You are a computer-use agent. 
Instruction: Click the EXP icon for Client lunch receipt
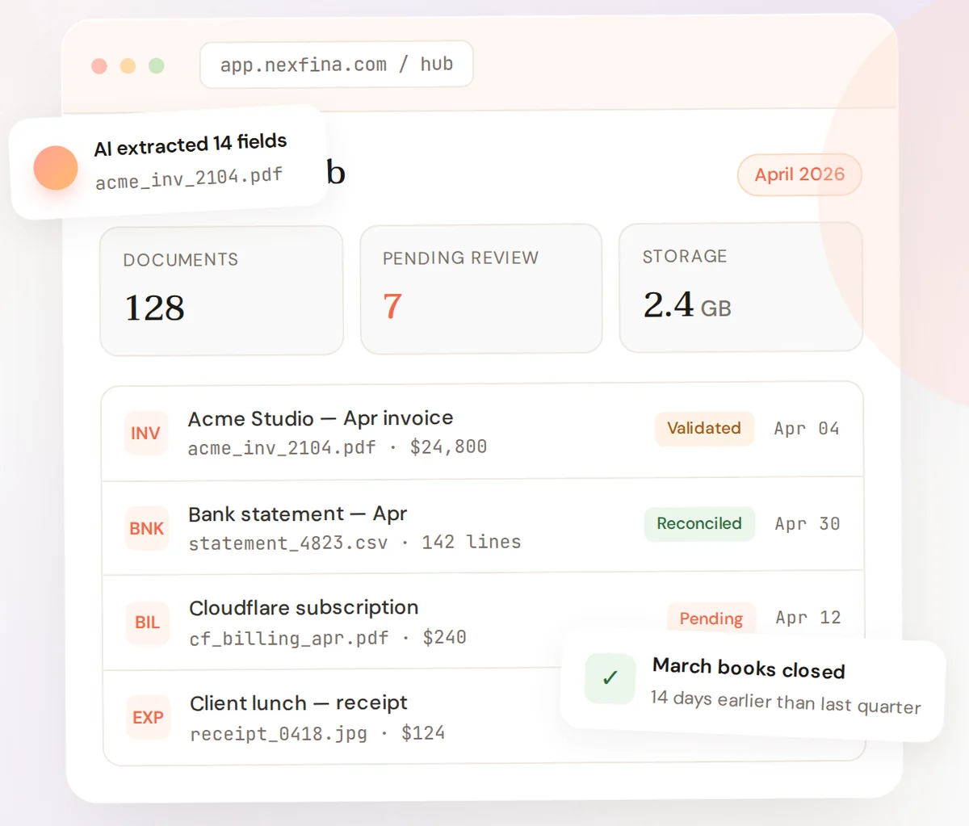(x=148, y=718)
